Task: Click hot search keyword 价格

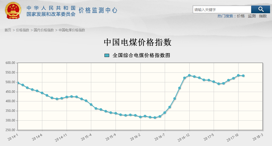Action: click(241, 16)
